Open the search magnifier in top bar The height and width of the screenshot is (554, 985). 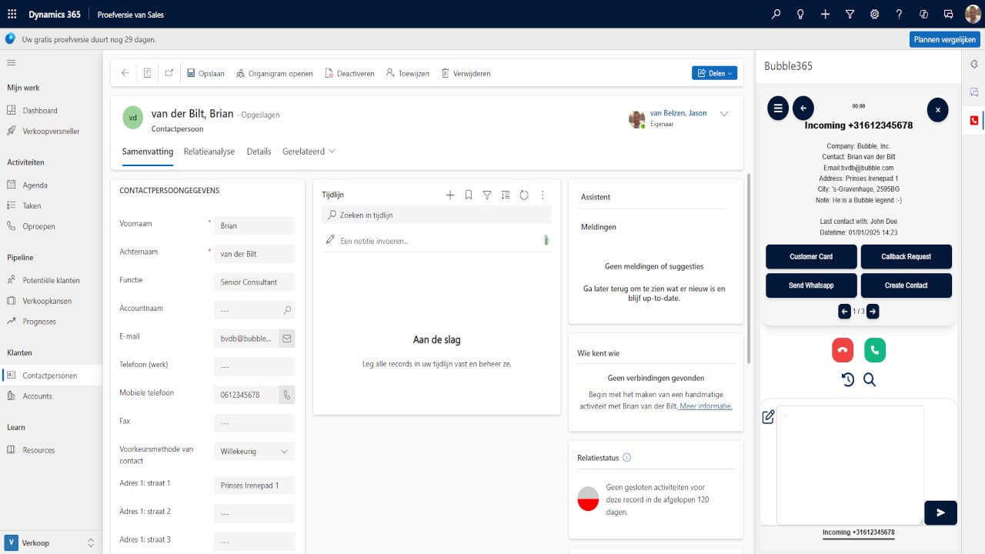[776, 14]
